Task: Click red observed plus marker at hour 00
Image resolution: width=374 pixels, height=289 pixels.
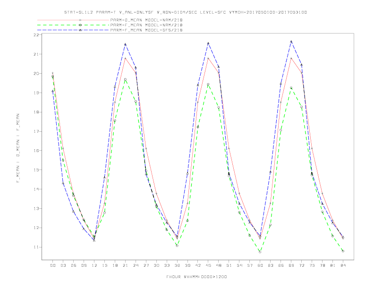Action: coord(53,73)
